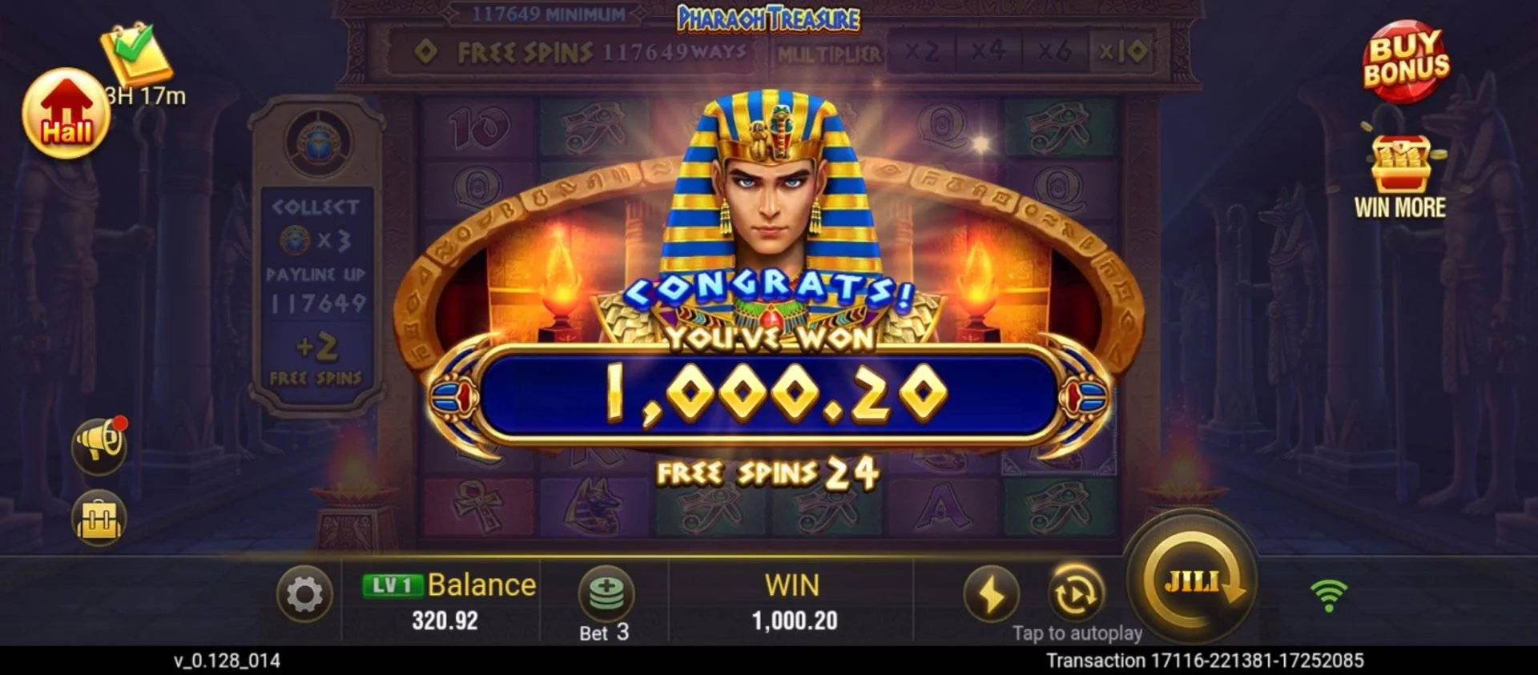Tap the LV 1 level badge
Viewport: 1538px width, 675px height.
pos(392,585)
